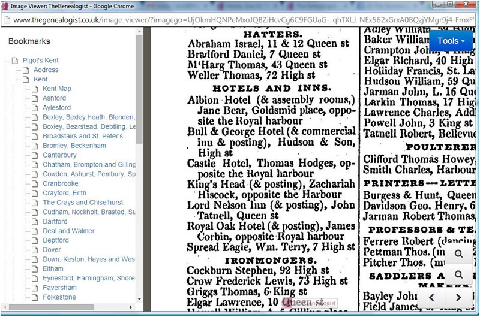
Task: Open the Folkestone bookmark
Action: pos(59,297)
